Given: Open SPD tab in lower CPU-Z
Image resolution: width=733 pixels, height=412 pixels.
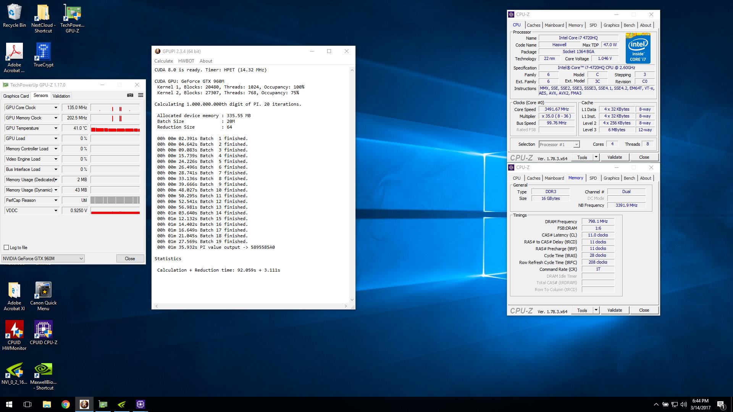Looking at the screenshot, I should coord(593,178).
